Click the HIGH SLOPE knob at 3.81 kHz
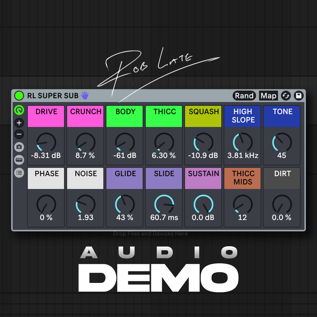Screen dimensions: 317x317 [243, 142]
